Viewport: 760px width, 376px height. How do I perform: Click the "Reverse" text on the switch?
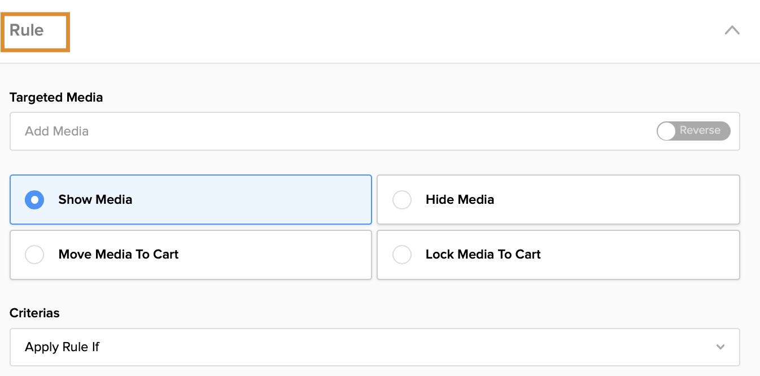[x=700, y=130]
